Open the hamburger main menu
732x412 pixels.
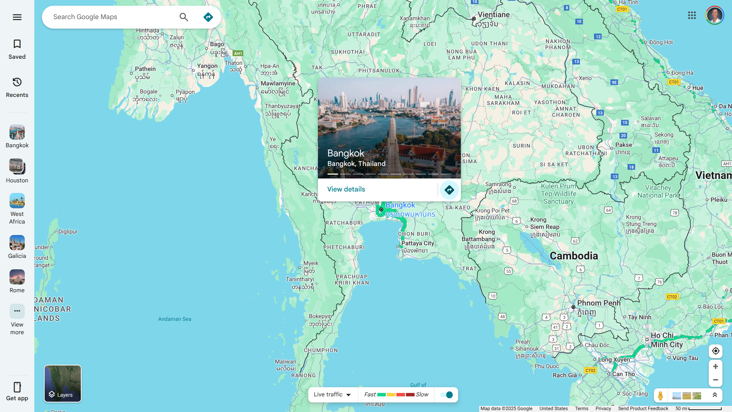[17, 17]
